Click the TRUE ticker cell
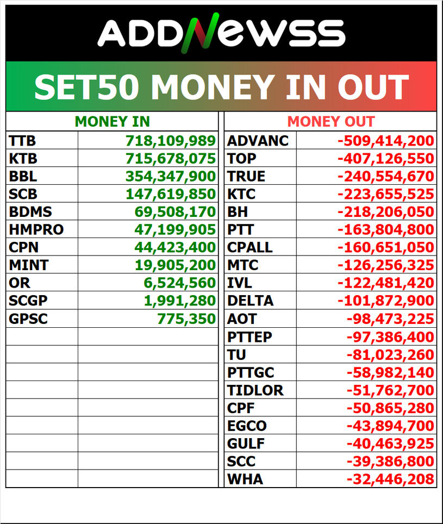This screenshot has width=443, height=524. click(x=246, y=176)
